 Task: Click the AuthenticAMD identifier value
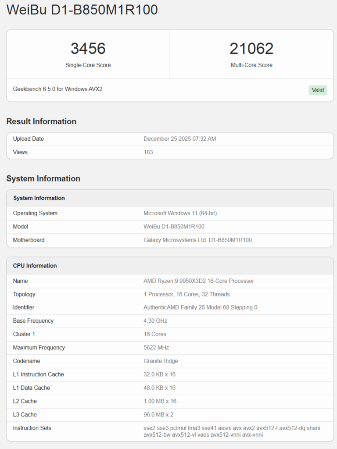tap(200, 307)
